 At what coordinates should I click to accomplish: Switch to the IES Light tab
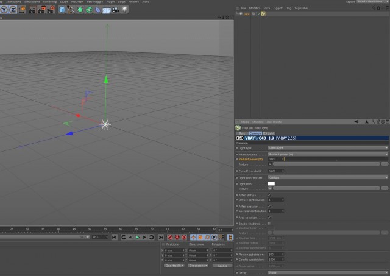(x=269, y=133)
